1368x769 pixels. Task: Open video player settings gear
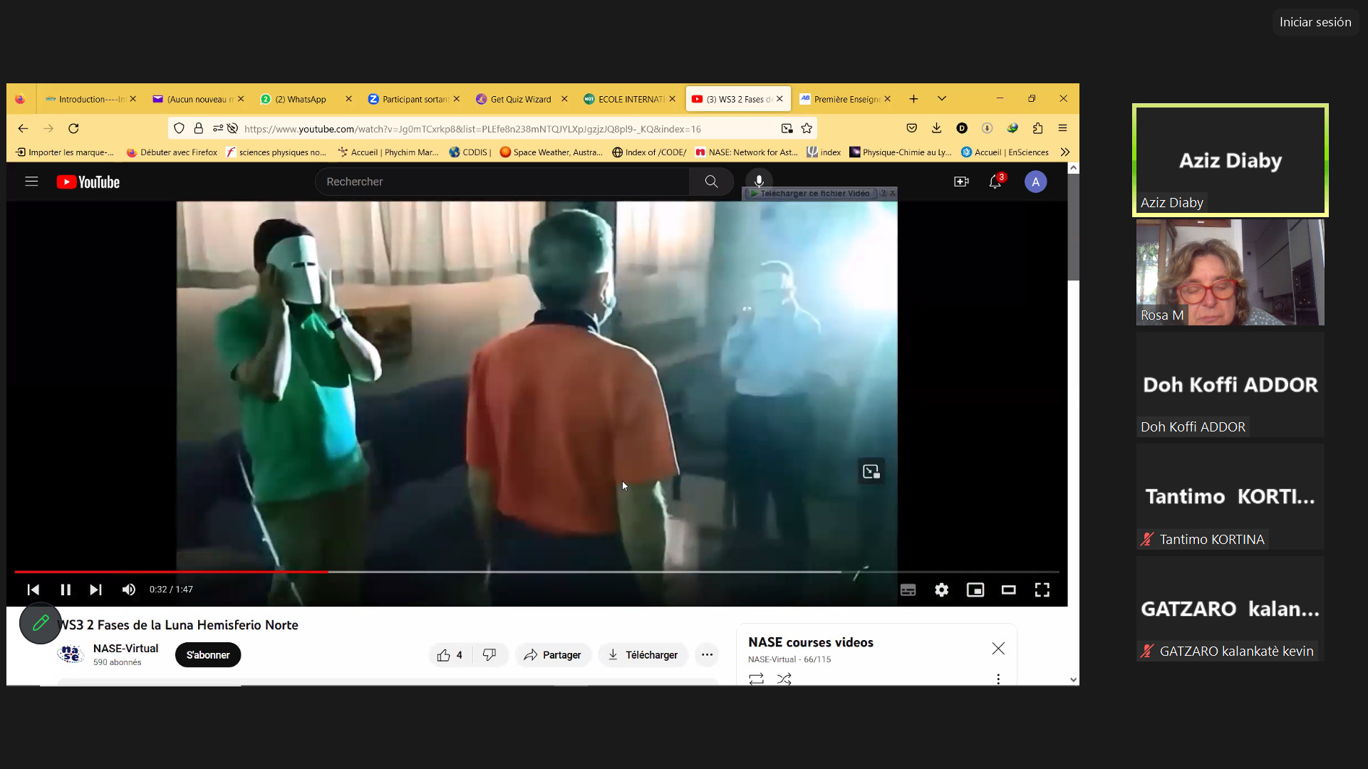click(x=941, y=590)
